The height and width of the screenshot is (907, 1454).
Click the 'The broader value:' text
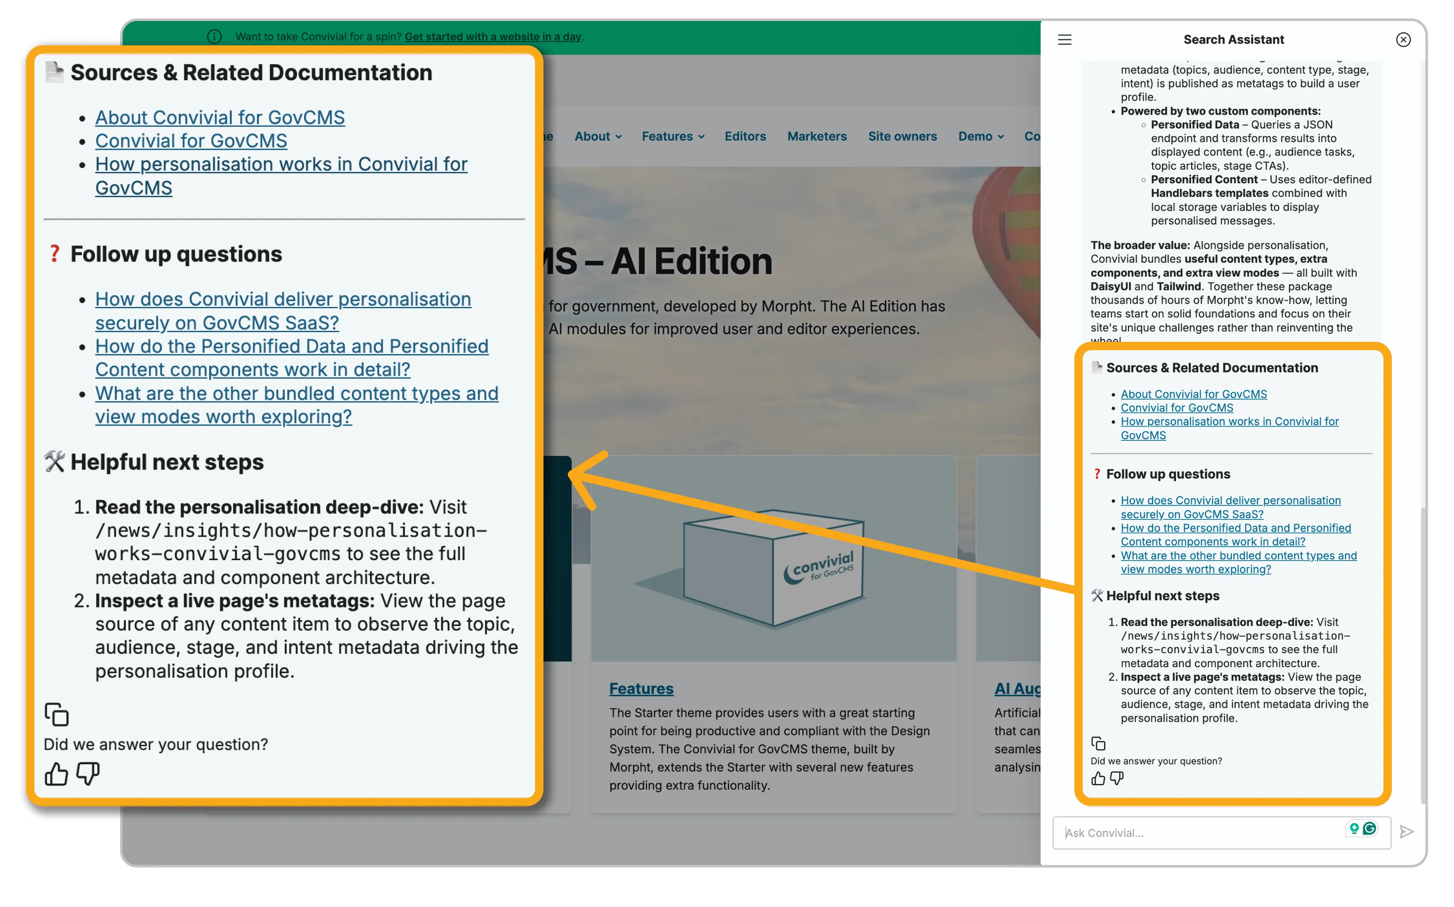[x=1140, y=245]
